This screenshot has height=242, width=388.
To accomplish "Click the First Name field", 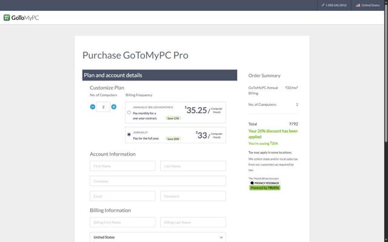I will point(122,166).
